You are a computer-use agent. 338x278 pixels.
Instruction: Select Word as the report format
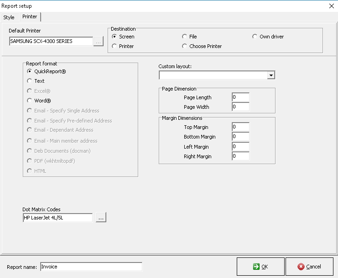[x=30, y=101]
